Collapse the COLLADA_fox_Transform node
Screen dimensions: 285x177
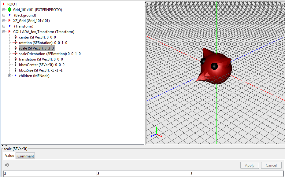(x=4, y=31)
